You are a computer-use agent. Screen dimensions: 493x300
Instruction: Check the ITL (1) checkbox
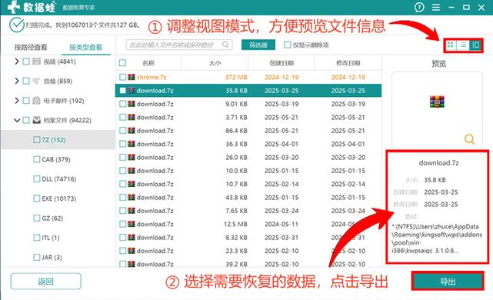37,238
